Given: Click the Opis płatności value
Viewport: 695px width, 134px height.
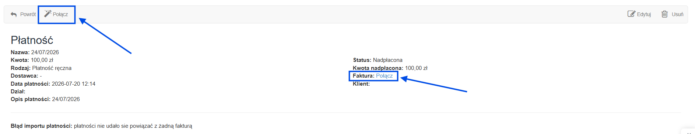Looking at the screenshot, I should pos(66,99).
